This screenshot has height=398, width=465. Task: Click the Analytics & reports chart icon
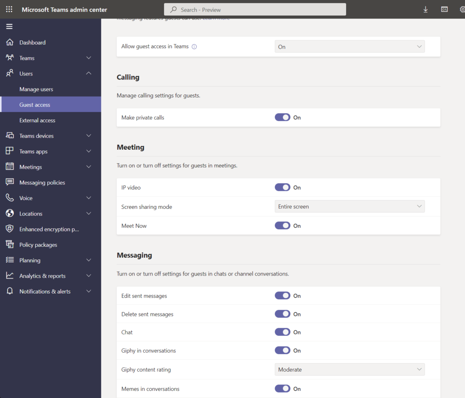pos(10,275)
